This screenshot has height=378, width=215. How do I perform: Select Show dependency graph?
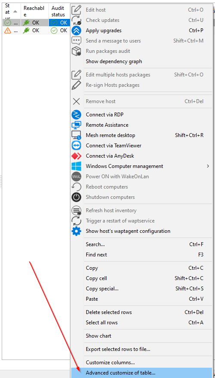114,61
